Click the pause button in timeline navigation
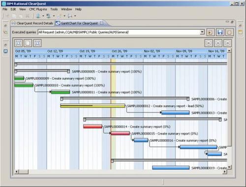The width and height of the screenshot is (246, 187). point(218,43)
